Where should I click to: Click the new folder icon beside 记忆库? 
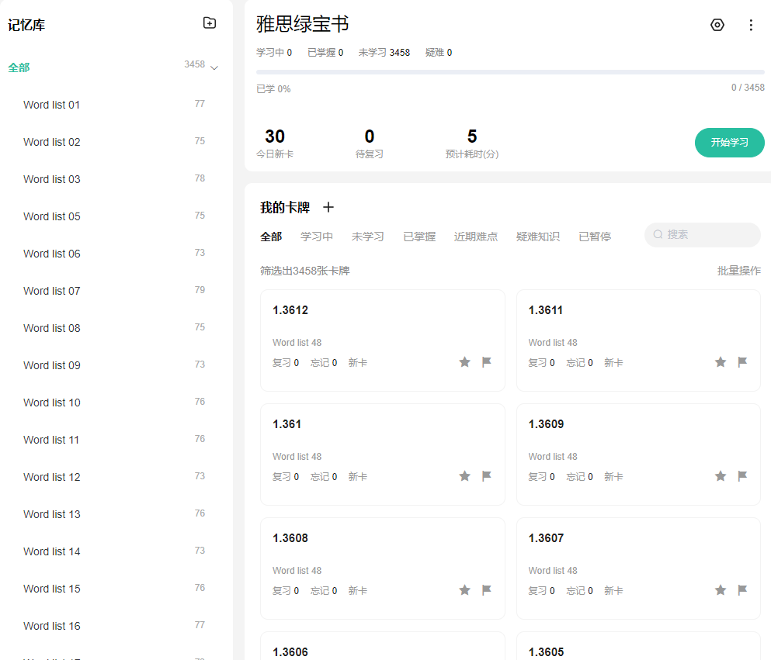(210, 22)
